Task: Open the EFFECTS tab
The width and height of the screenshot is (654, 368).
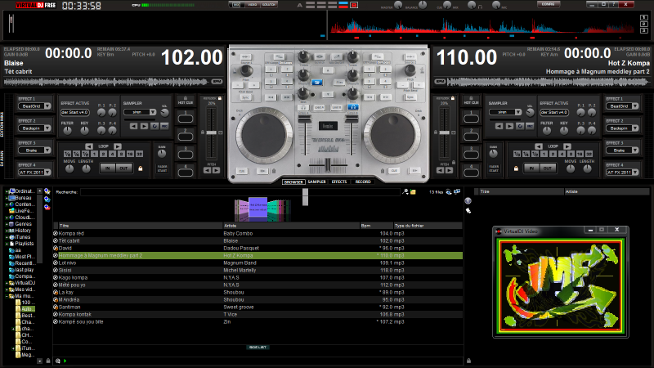Action: [338, 182]
